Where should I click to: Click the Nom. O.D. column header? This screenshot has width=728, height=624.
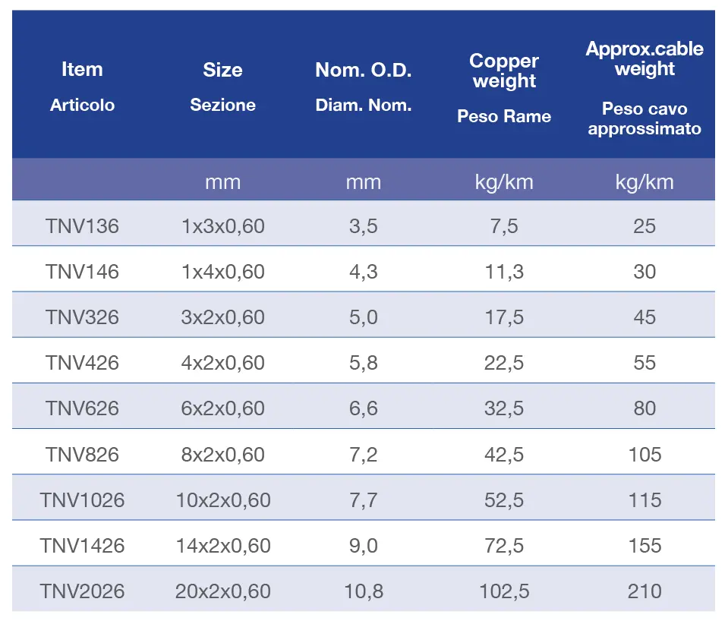[364, 87]
